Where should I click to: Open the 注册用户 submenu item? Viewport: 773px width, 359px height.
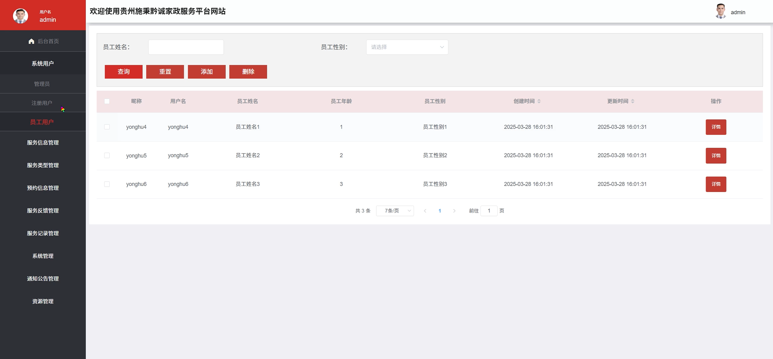(x=42, y=103)
